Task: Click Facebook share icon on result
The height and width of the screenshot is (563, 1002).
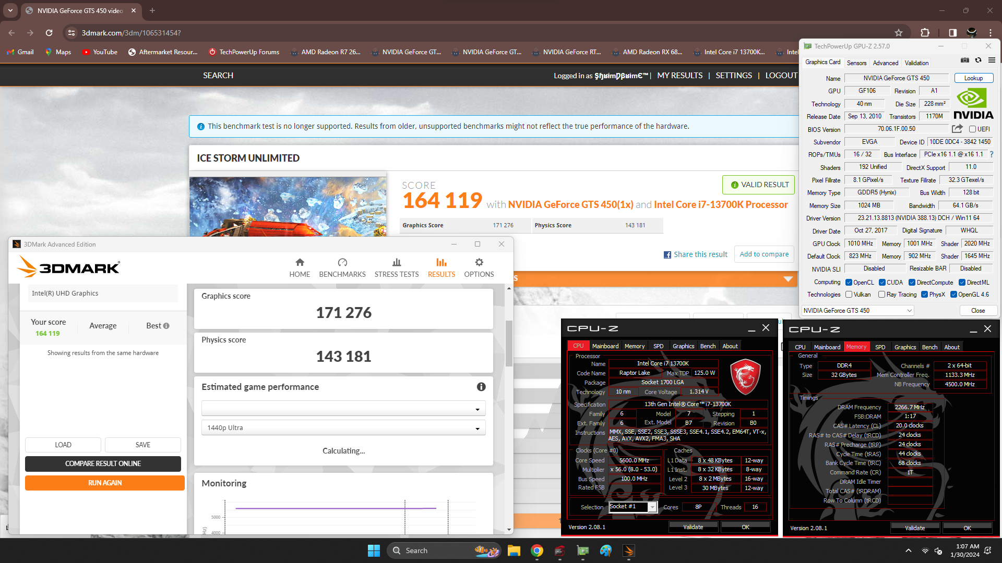Action: [667, 255]
